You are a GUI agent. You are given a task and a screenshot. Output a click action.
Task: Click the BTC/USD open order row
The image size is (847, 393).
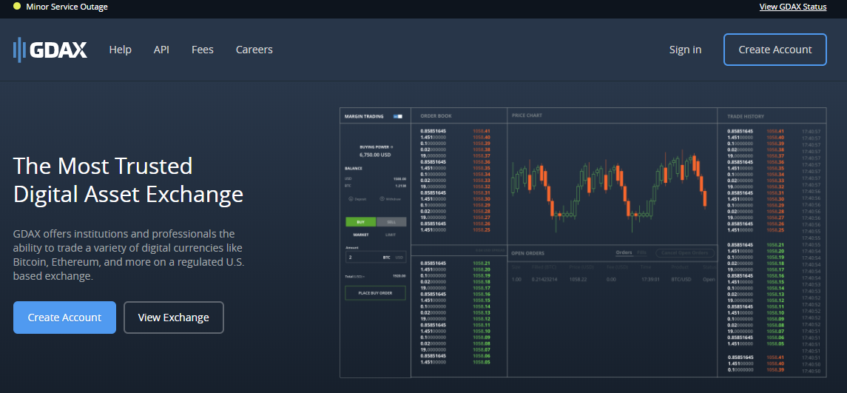(613, 280)
